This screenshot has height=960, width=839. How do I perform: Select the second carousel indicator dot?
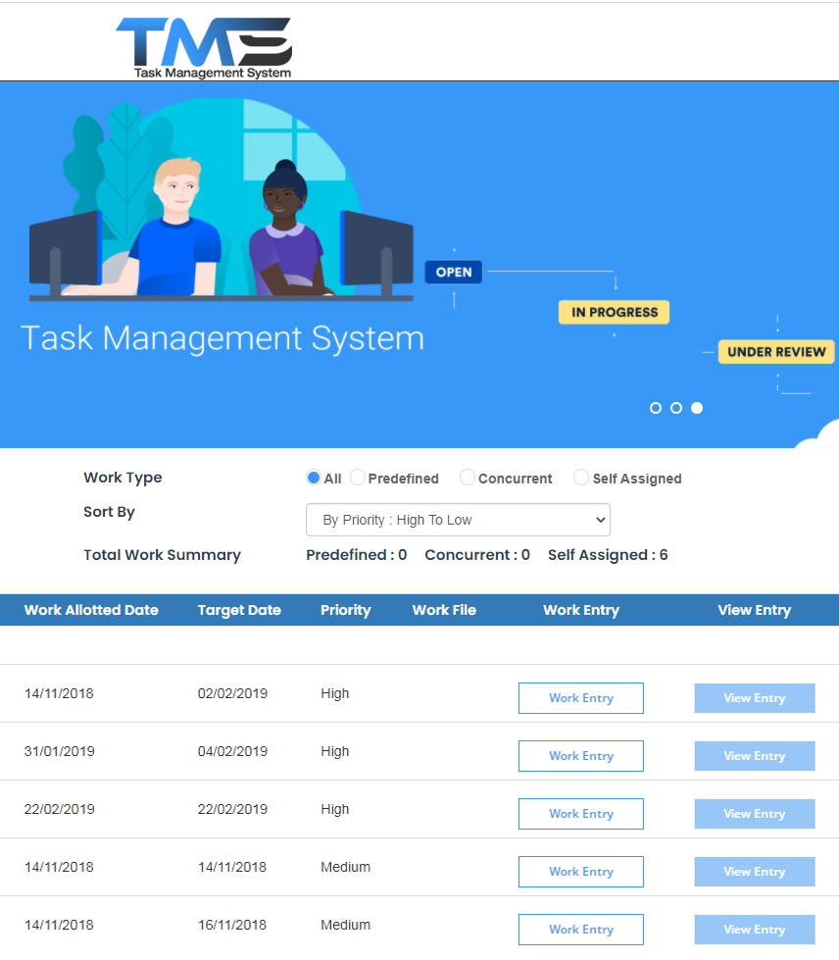[676, 408]
